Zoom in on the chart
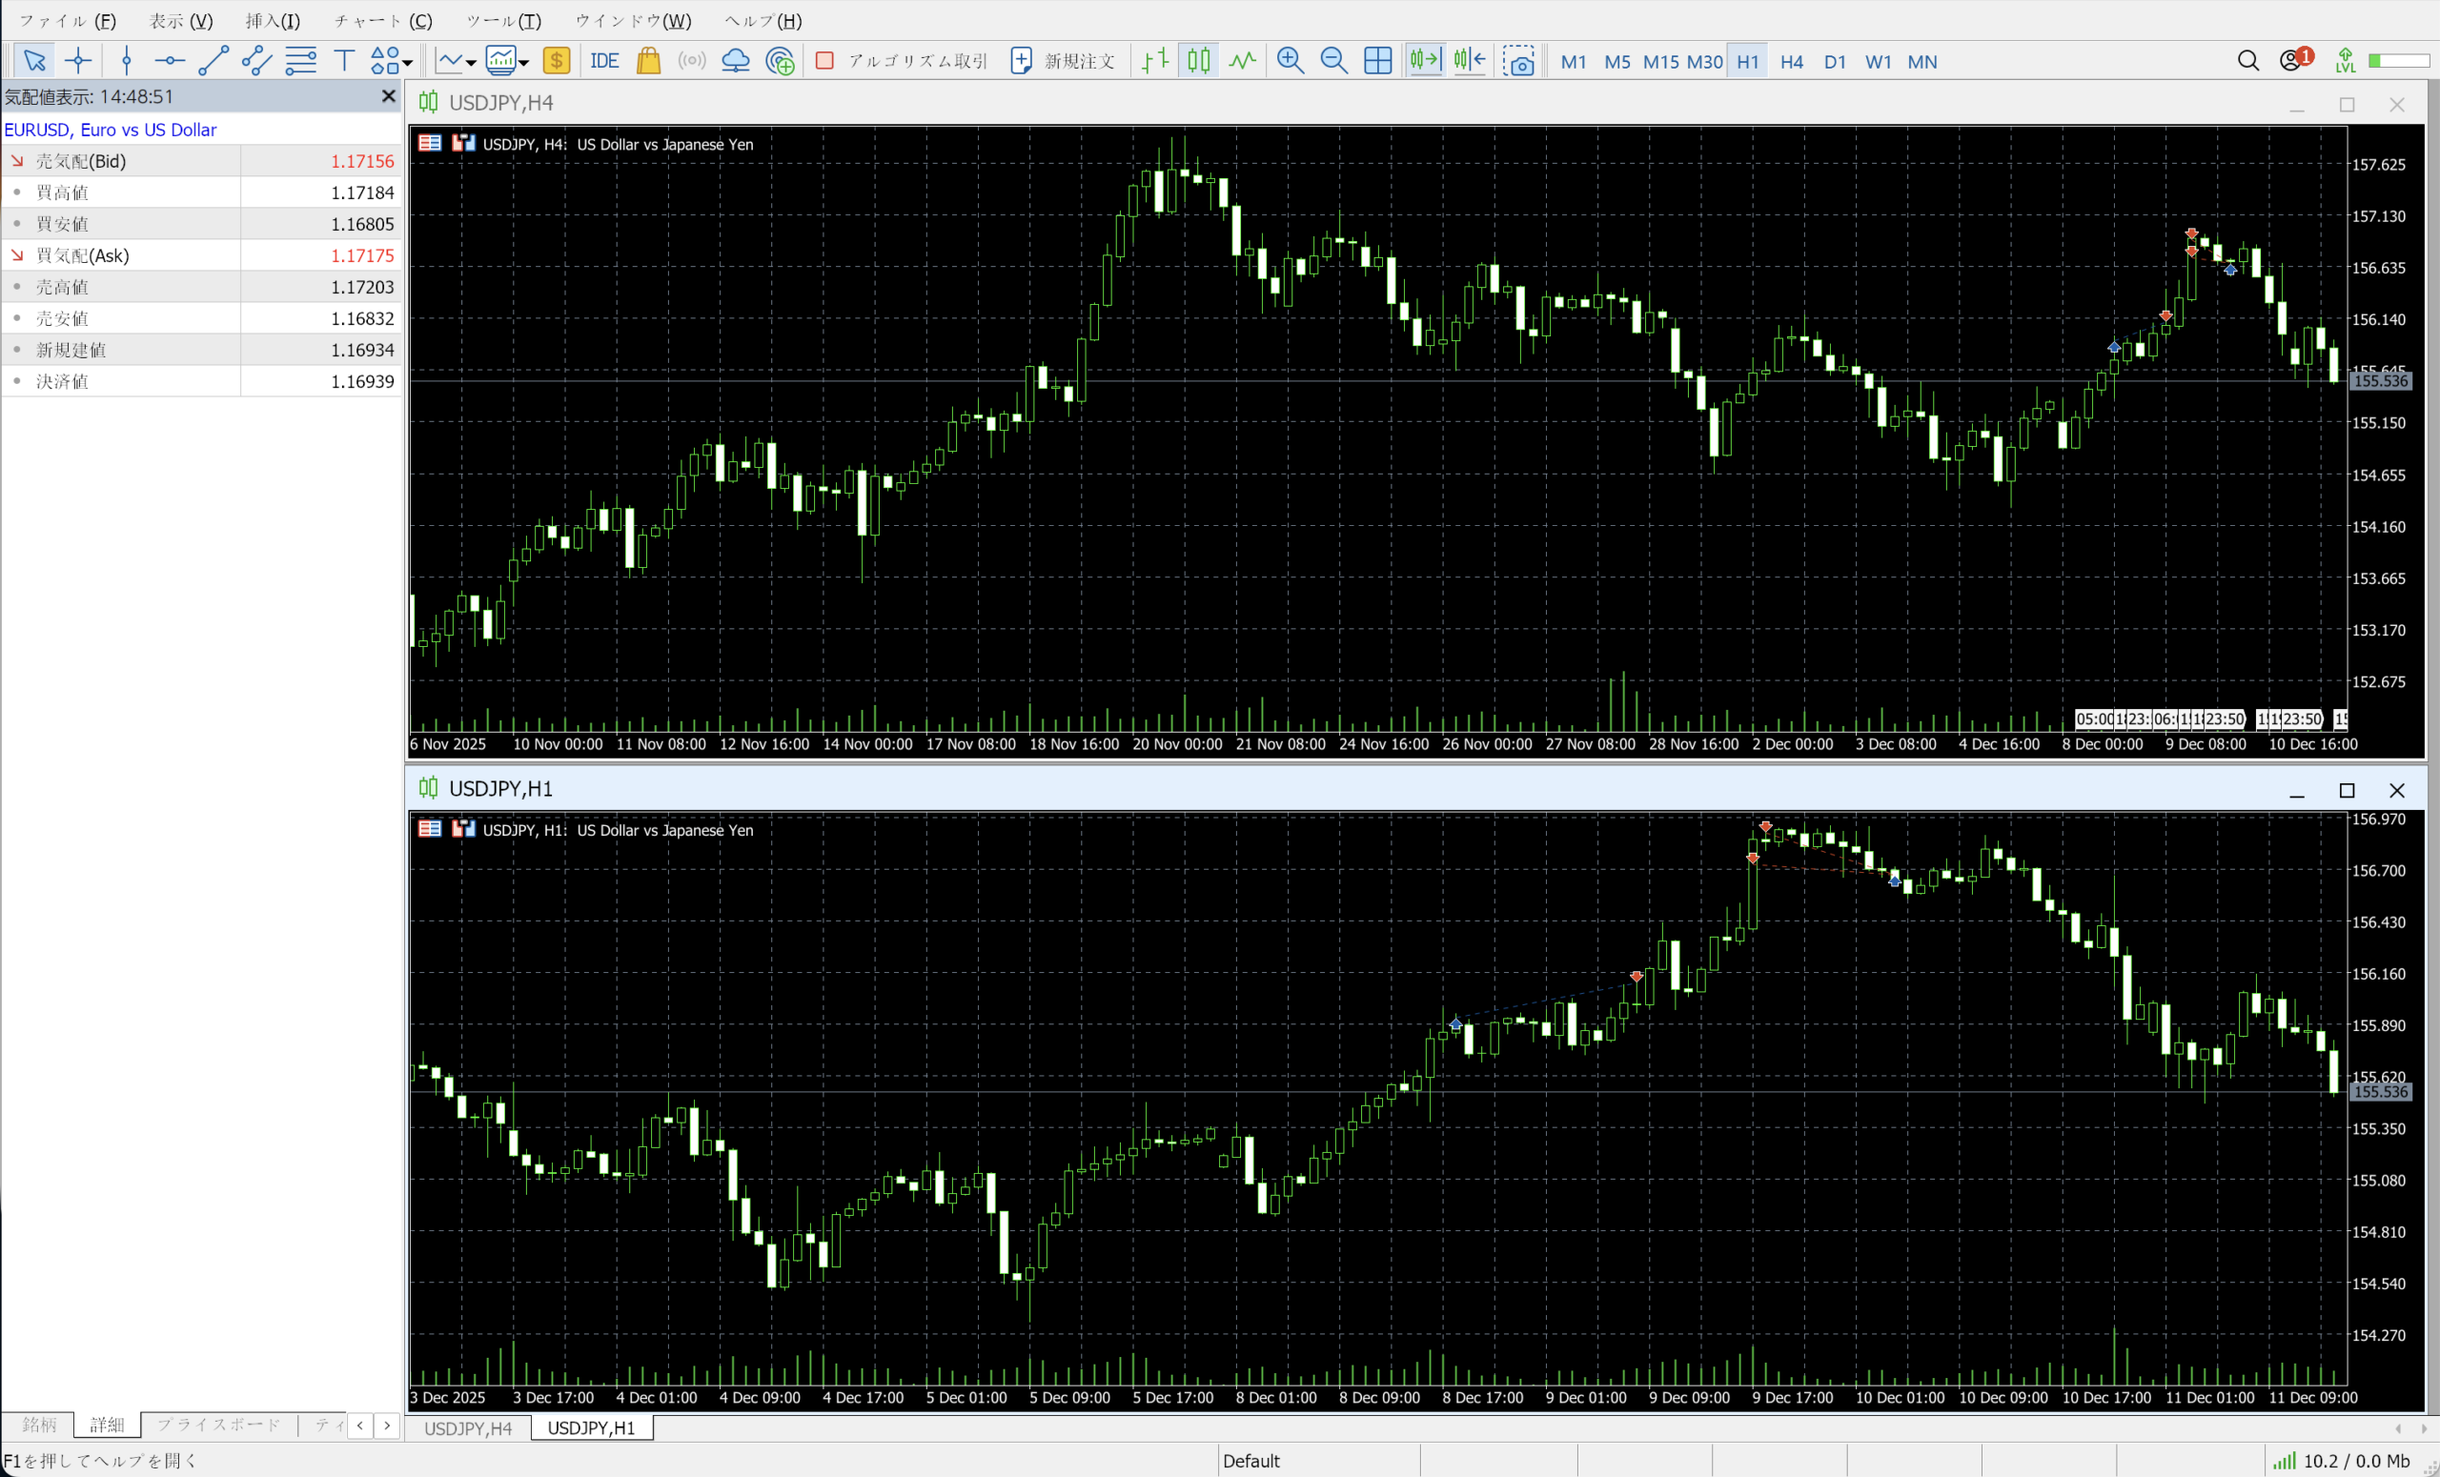 pyautogui.click(x=1290, y=61)
